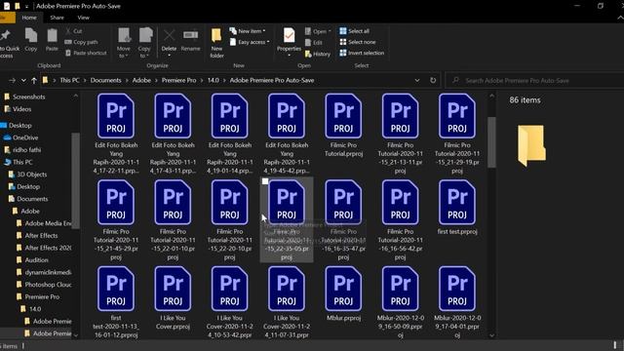Viewport: 624px width, 351px height.
Task: Navigate to Adobe in breadcrumb
Action: point(141,80)
